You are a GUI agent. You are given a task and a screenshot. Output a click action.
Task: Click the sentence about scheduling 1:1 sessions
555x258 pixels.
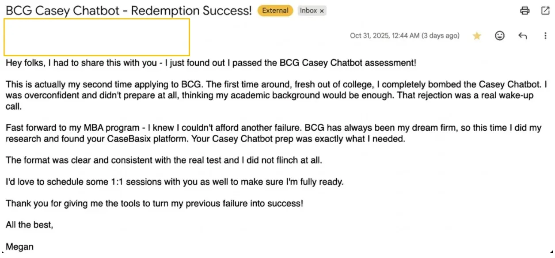[174, 182]
